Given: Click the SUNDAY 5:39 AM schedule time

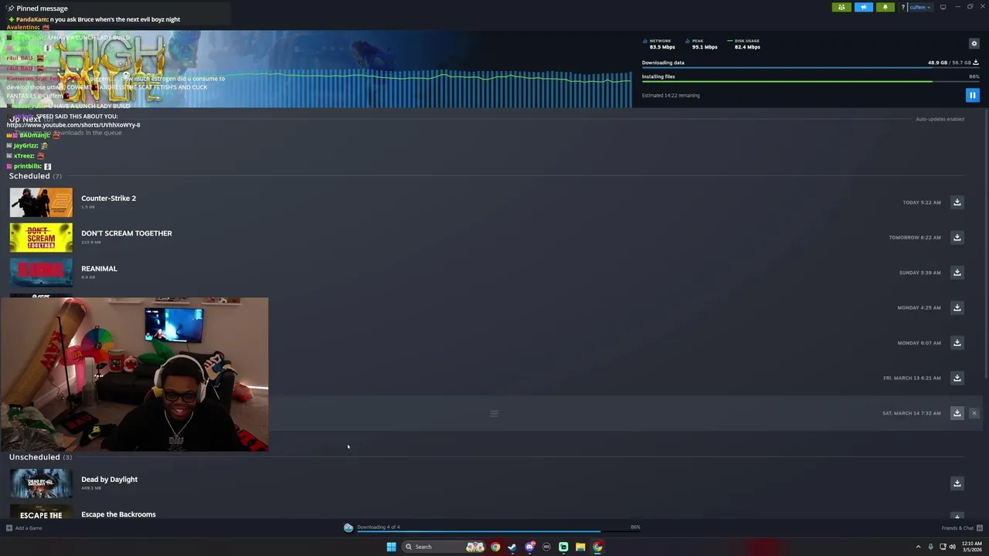Looking at the screenshot, I should coord(920,273).
